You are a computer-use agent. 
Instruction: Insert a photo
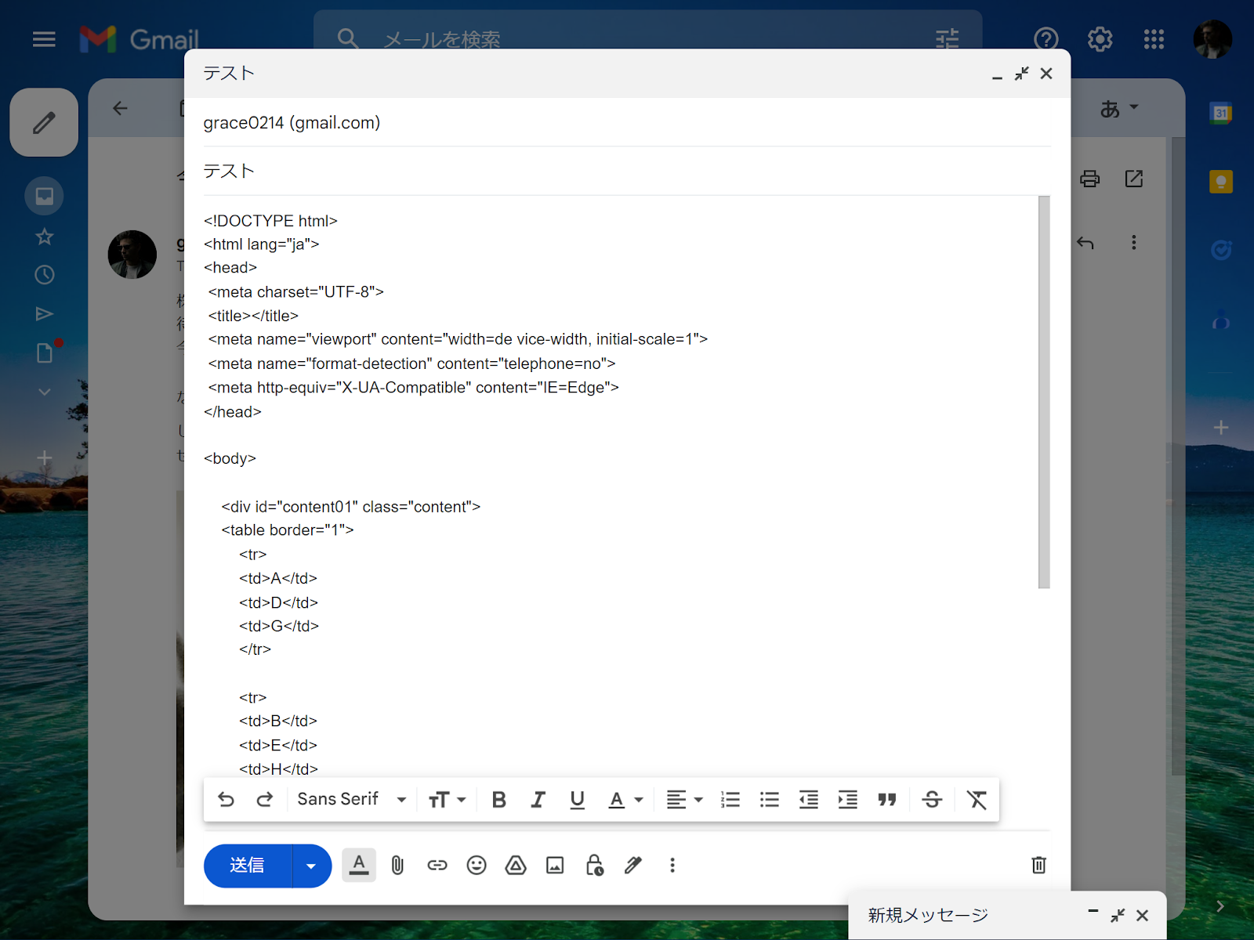coord(555,866)
